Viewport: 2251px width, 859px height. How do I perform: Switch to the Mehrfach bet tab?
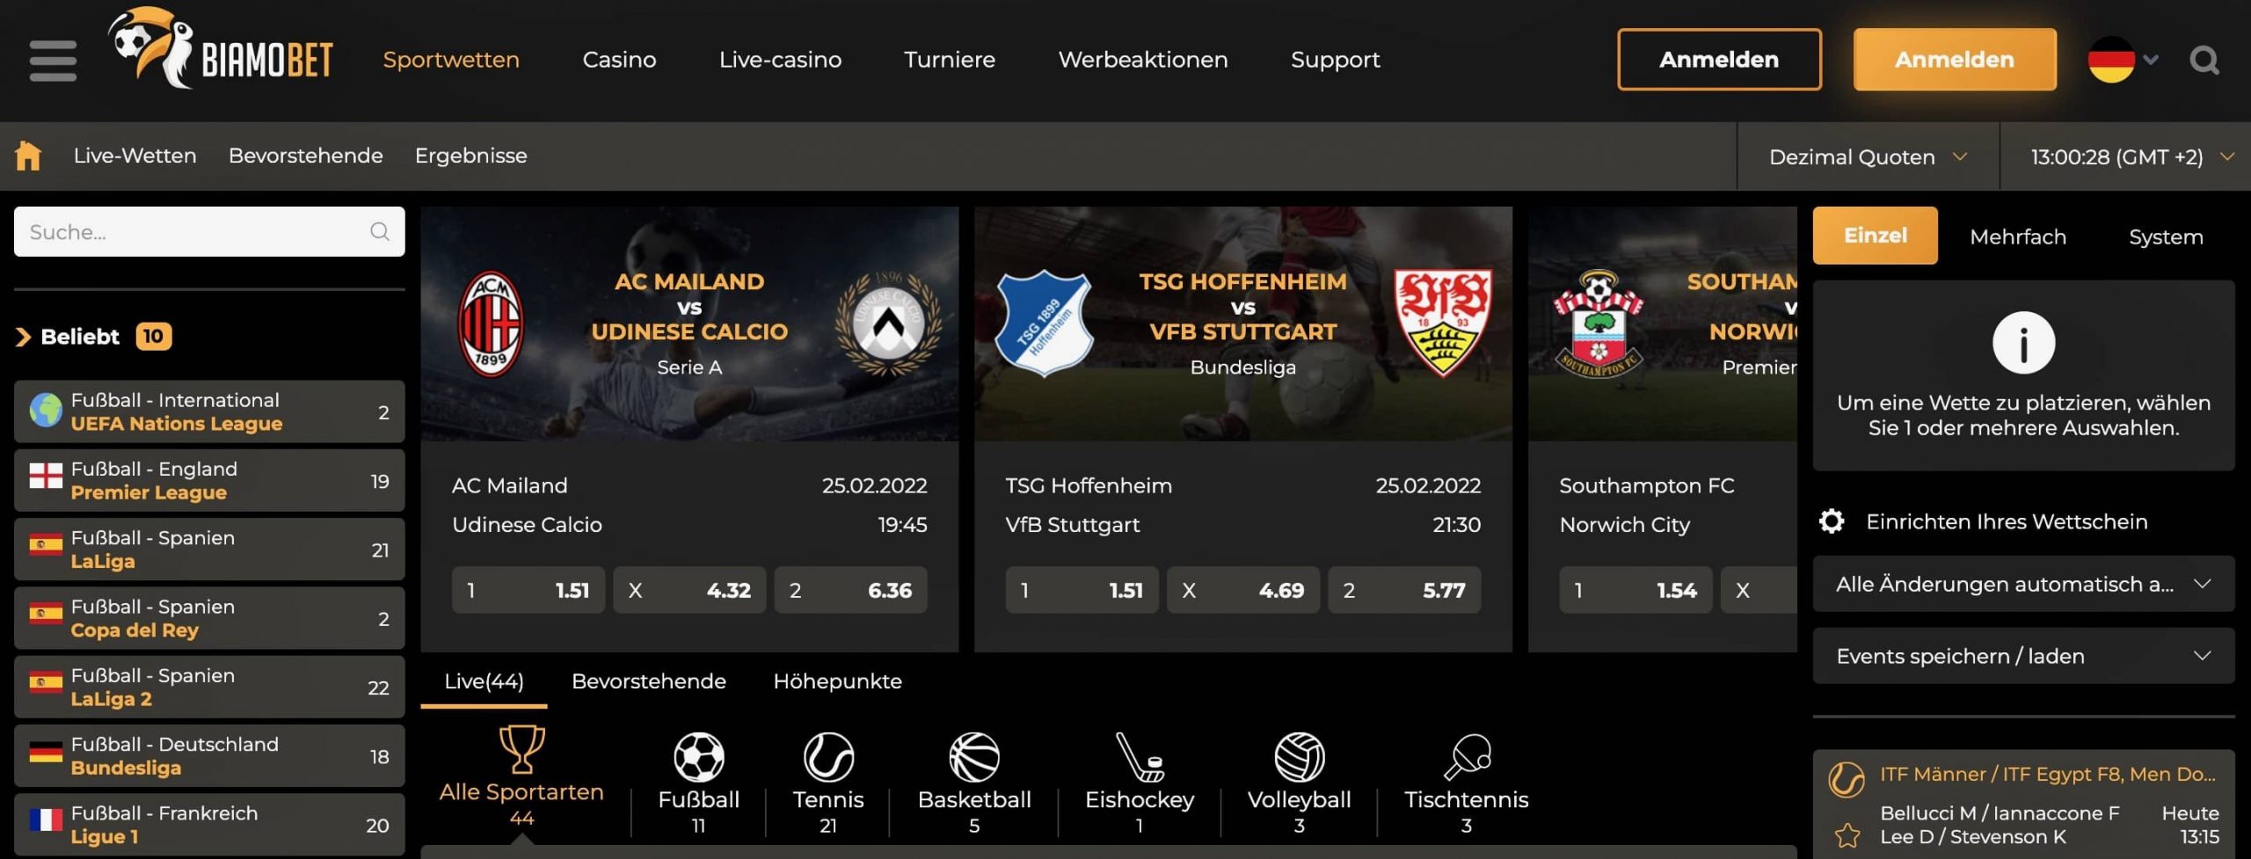[x=2018, y=237]
